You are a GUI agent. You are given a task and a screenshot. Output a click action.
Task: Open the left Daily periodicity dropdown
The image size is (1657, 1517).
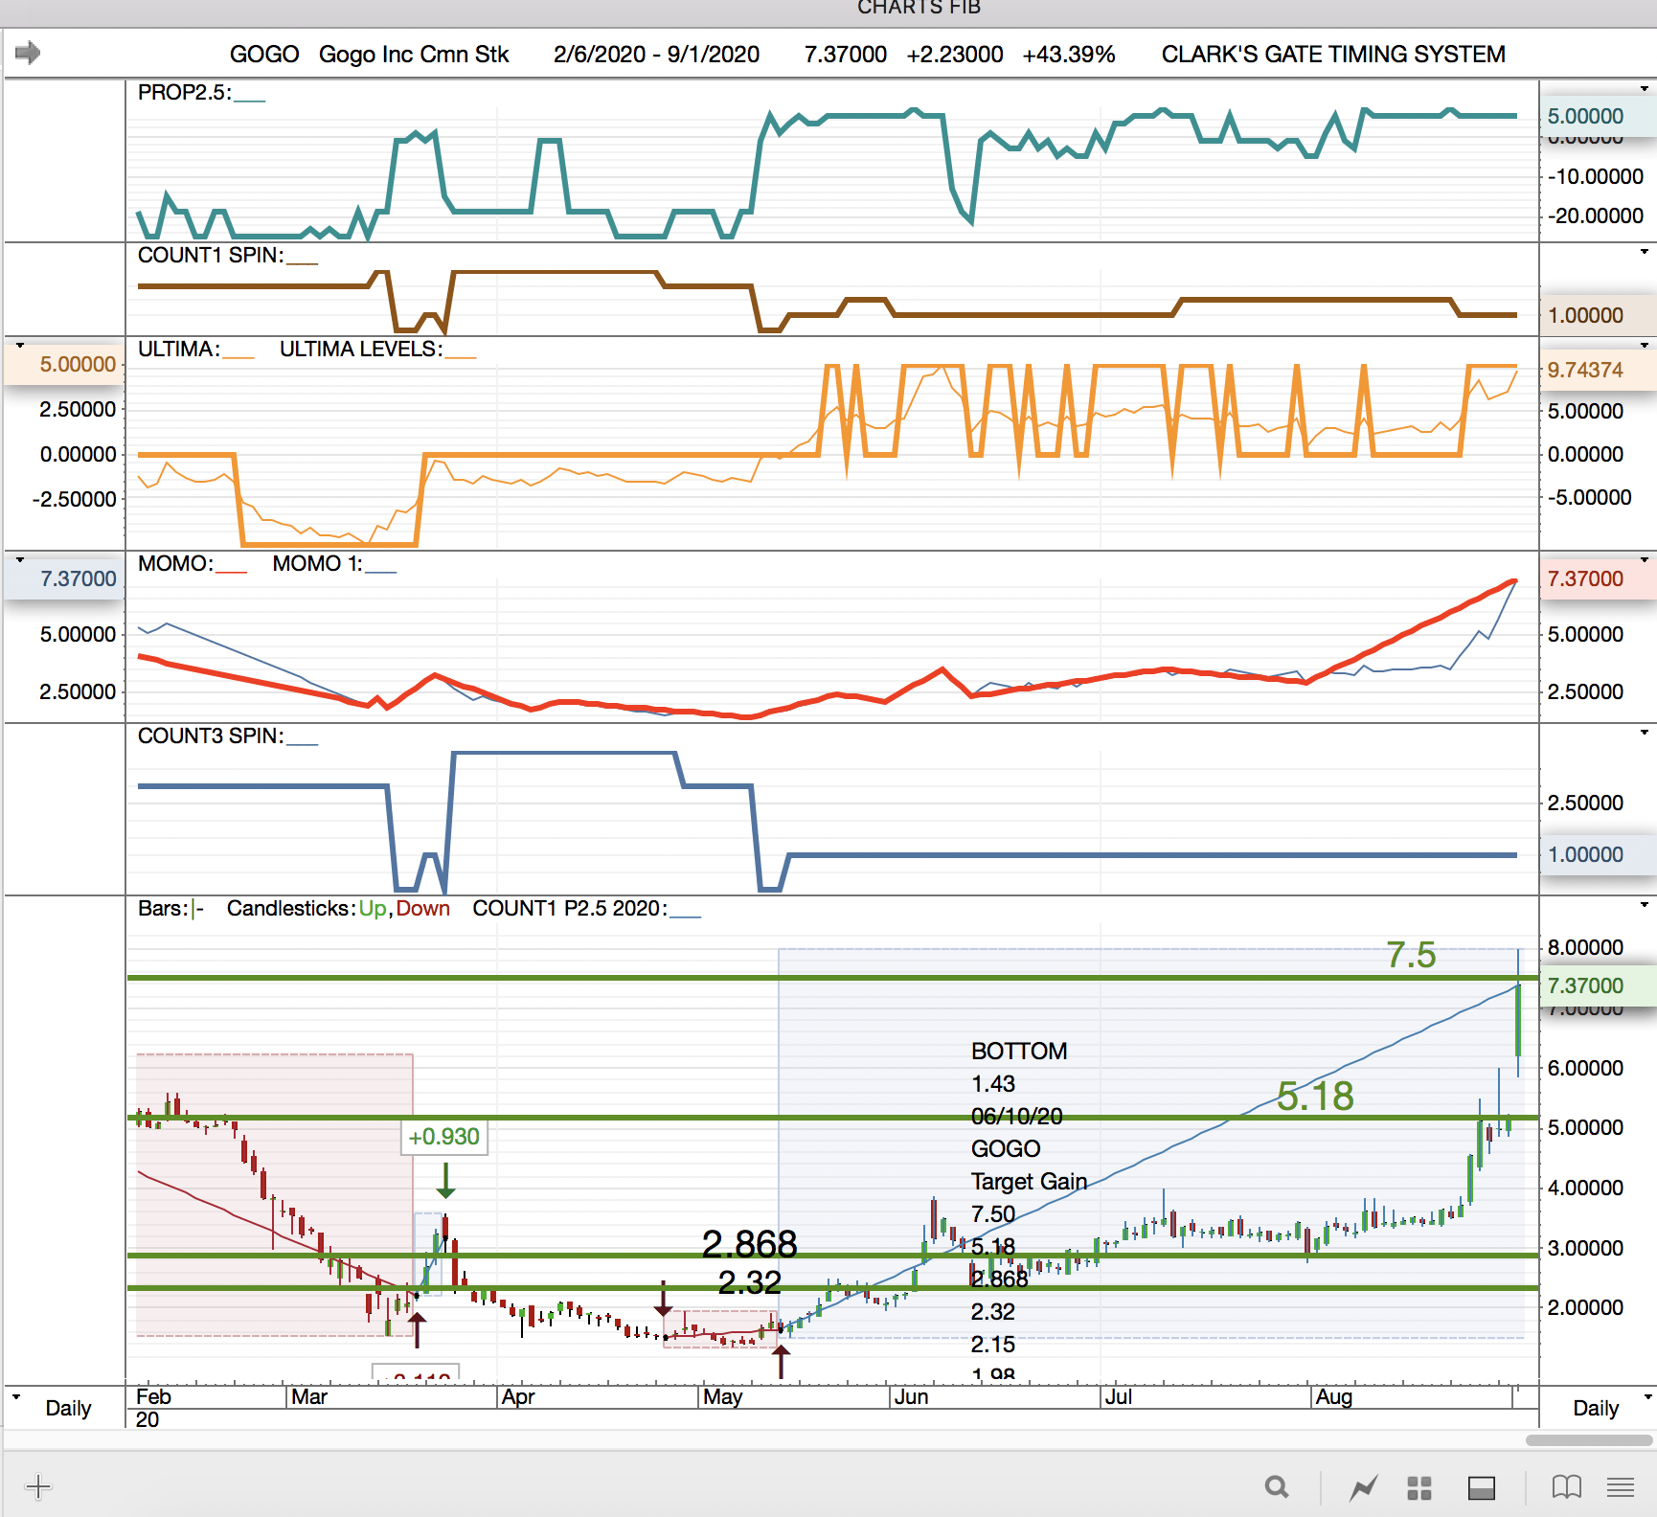[x=57, y=1407]
